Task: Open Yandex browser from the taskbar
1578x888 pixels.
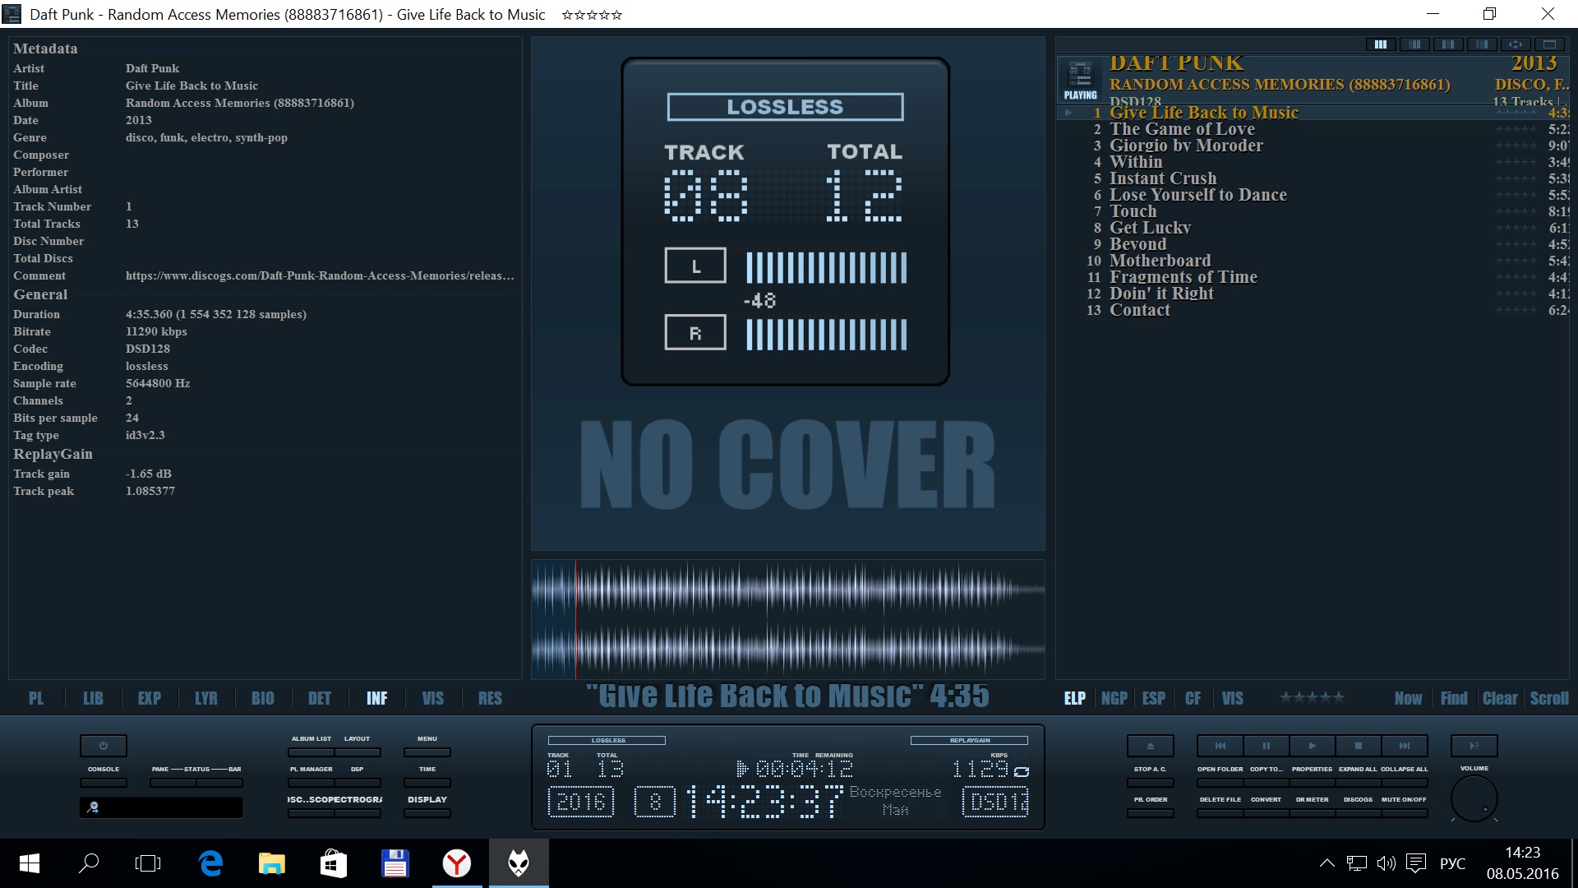Action: pos(457,863)
